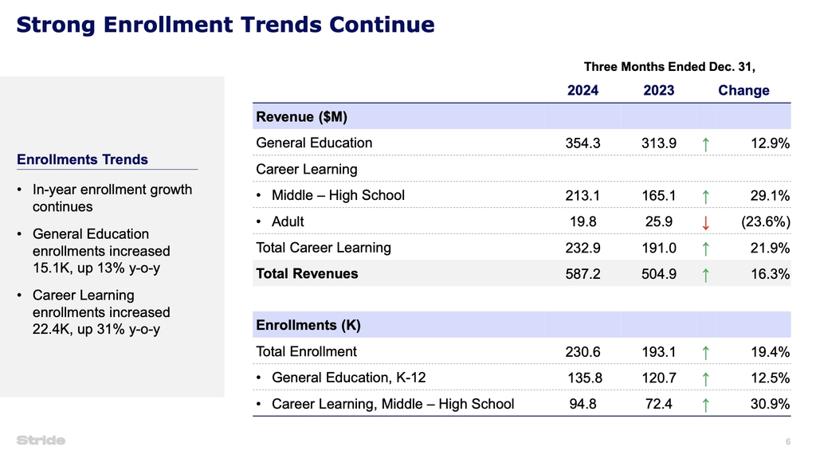Click the slide page number 6
The image size is (816, 458).
(787, 442)
